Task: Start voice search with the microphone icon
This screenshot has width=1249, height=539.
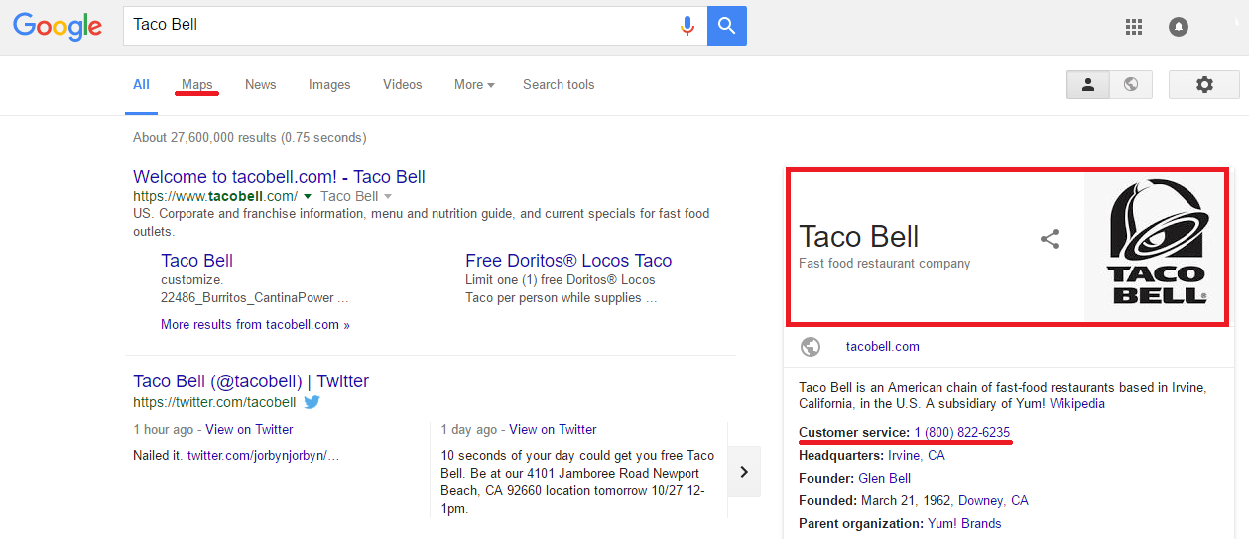Action: pyautogui.click(x=687, y=26)
